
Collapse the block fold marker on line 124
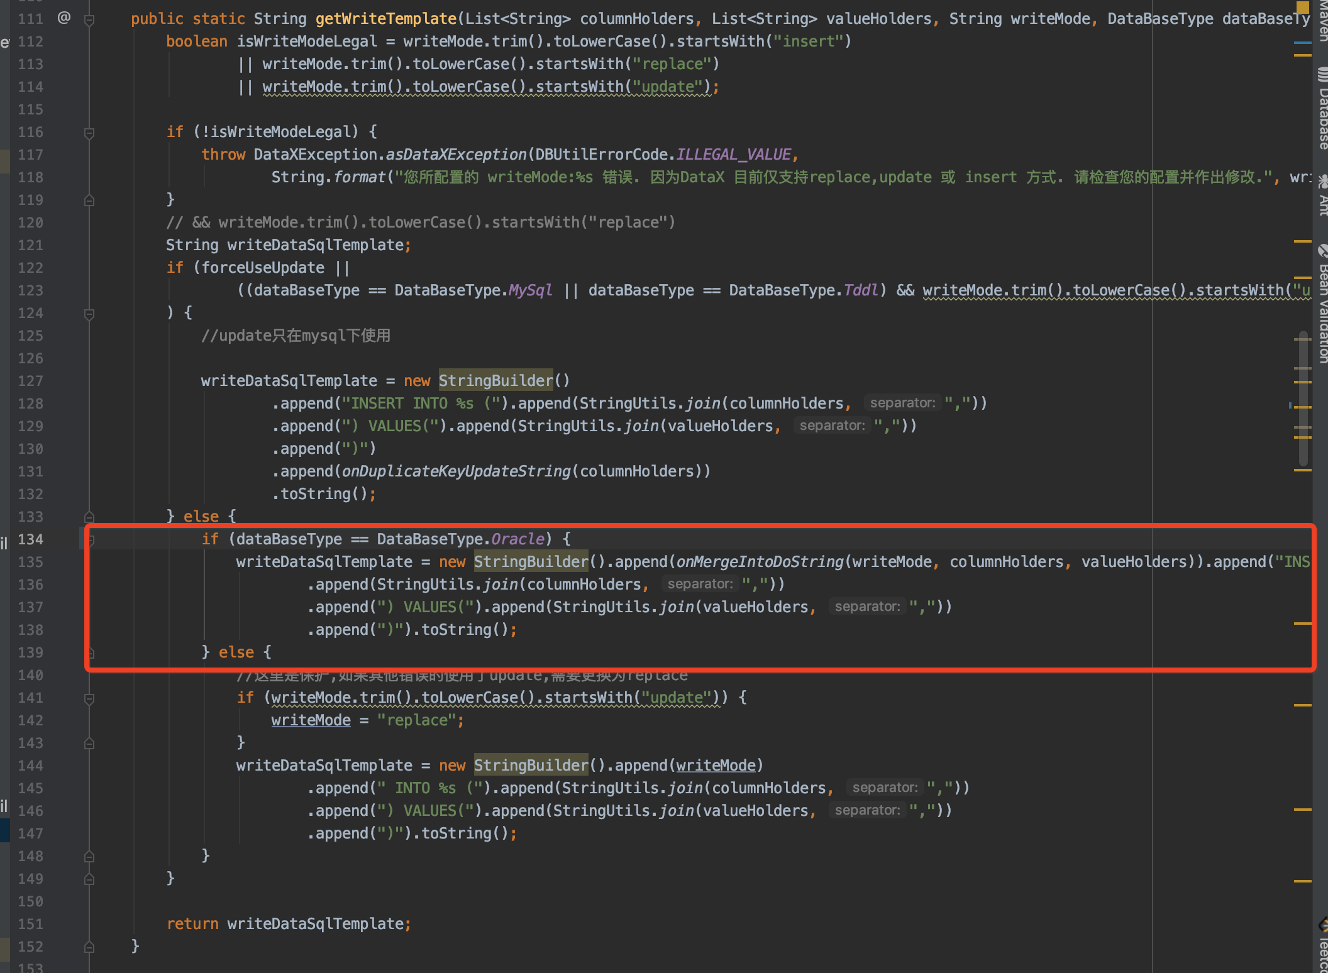89,314
